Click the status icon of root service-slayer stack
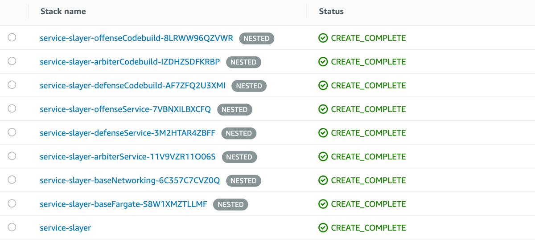The width and height of the screenshot is (535, 243). (323, 228)
